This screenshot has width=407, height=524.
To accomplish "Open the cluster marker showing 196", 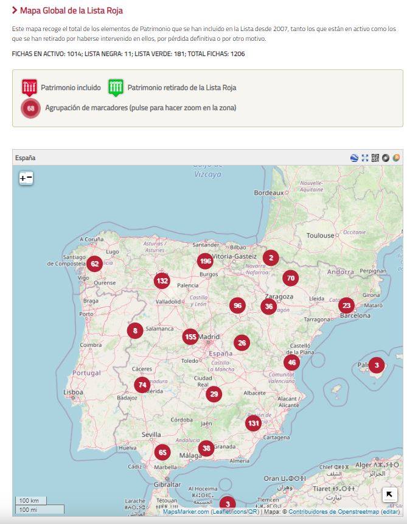I will [205, 261].
